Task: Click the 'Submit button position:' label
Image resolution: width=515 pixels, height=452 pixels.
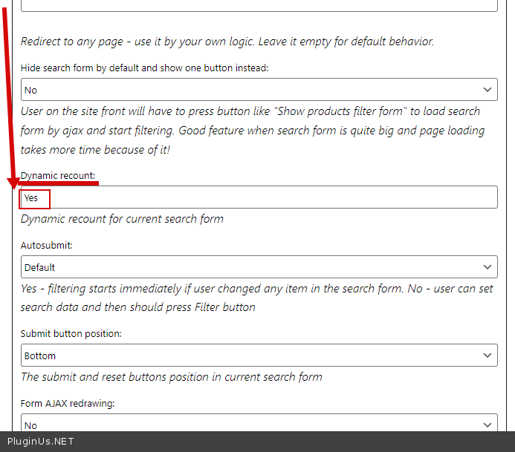Action: (71, 333)
